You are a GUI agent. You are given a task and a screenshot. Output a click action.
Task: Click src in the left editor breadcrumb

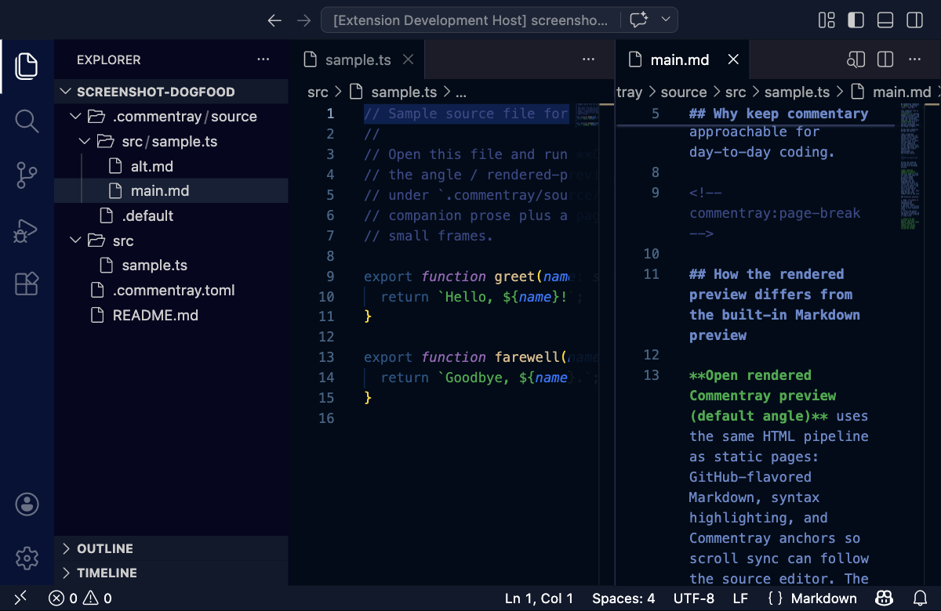pyautogui.click(x=318, y=92)
